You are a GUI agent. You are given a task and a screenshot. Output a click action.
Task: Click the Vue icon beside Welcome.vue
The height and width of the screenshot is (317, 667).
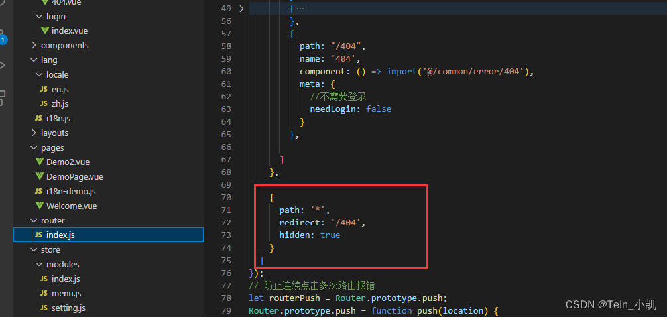[x=40, y=206]
